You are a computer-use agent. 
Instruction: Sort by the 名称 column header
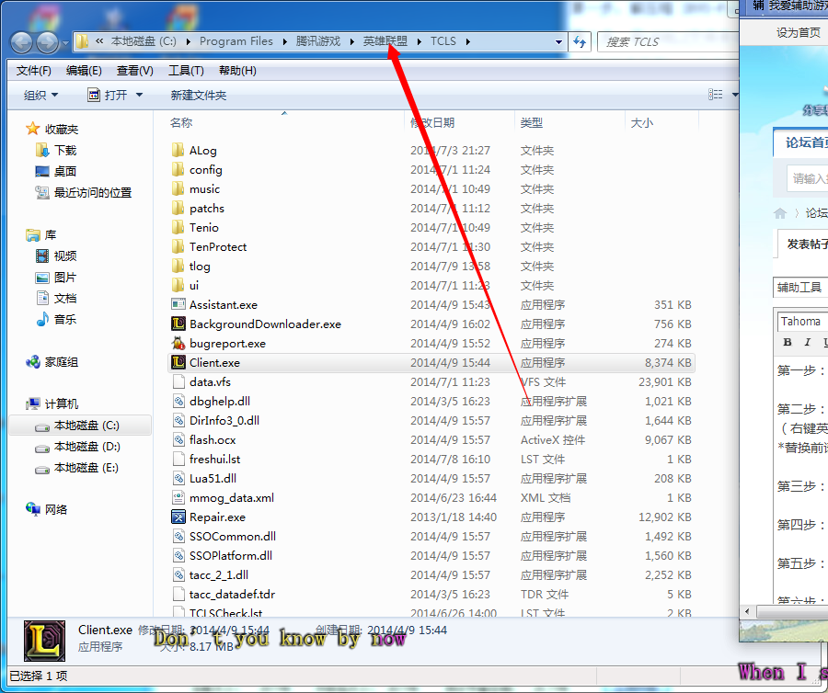181,123
